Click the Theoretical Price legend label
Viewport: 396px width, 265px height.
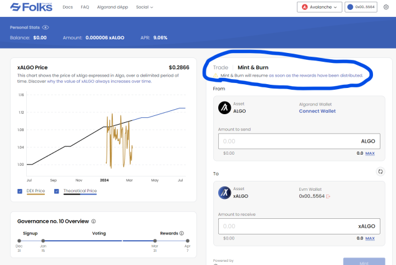coord(80,191)
